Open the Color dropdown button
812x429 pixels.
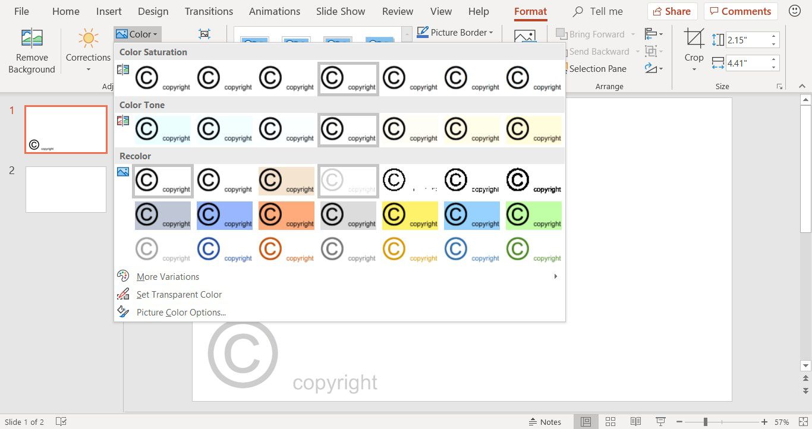pos(137,34)
